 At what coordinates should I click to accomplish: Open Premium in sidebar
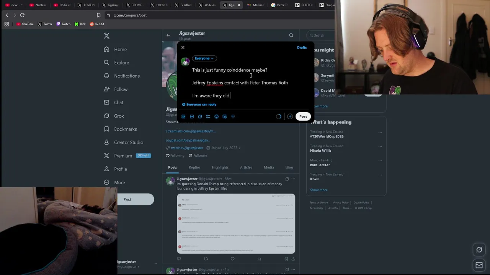tap(127, 155)
